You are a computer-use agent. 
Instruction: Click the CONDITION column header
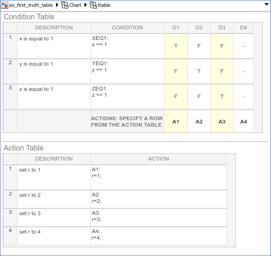[127, 28]
